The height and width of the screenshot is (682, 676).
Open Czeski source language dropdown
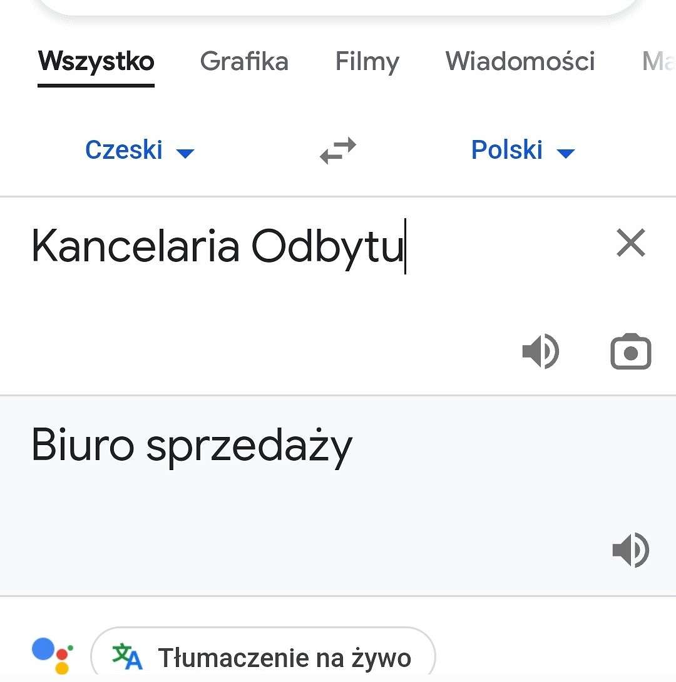140,150
